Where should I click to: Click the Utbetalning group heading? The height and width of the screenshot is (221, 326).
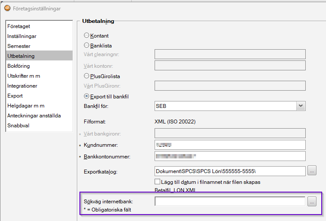tap(98, 21)
